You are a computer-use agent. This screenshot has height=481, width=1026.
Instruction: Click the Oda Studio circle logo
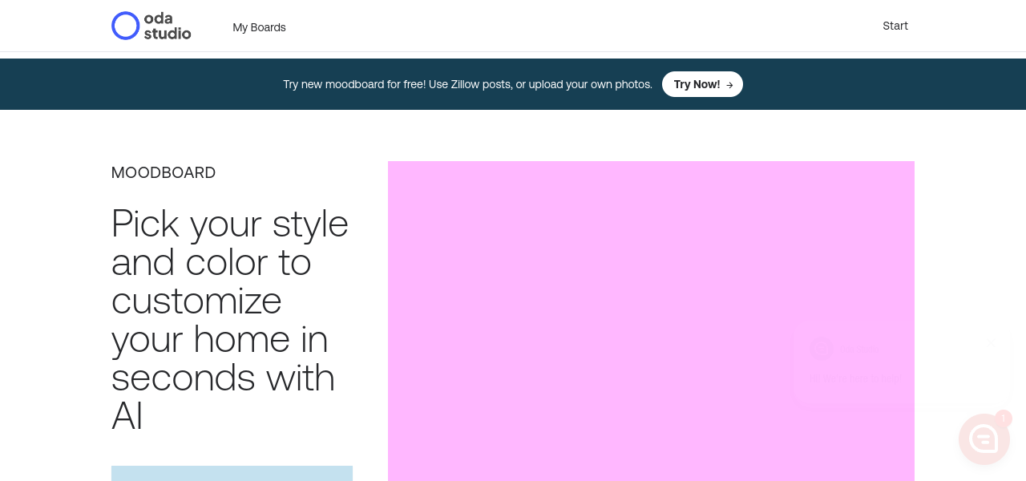(x=125, y=26)
